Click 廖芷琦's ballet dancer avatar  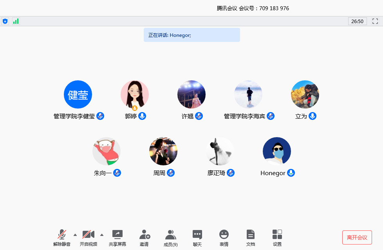pyautogui.click(x=220, y=151)
